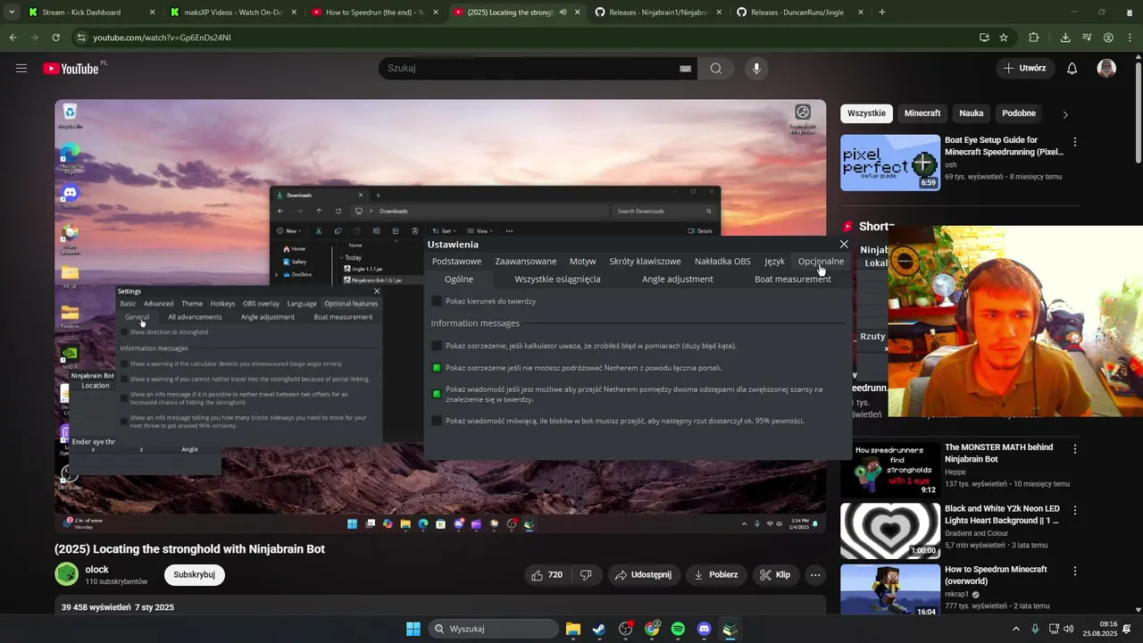
Task: Open browser extensions puzzle icon
Action: tap(1034, 38)
